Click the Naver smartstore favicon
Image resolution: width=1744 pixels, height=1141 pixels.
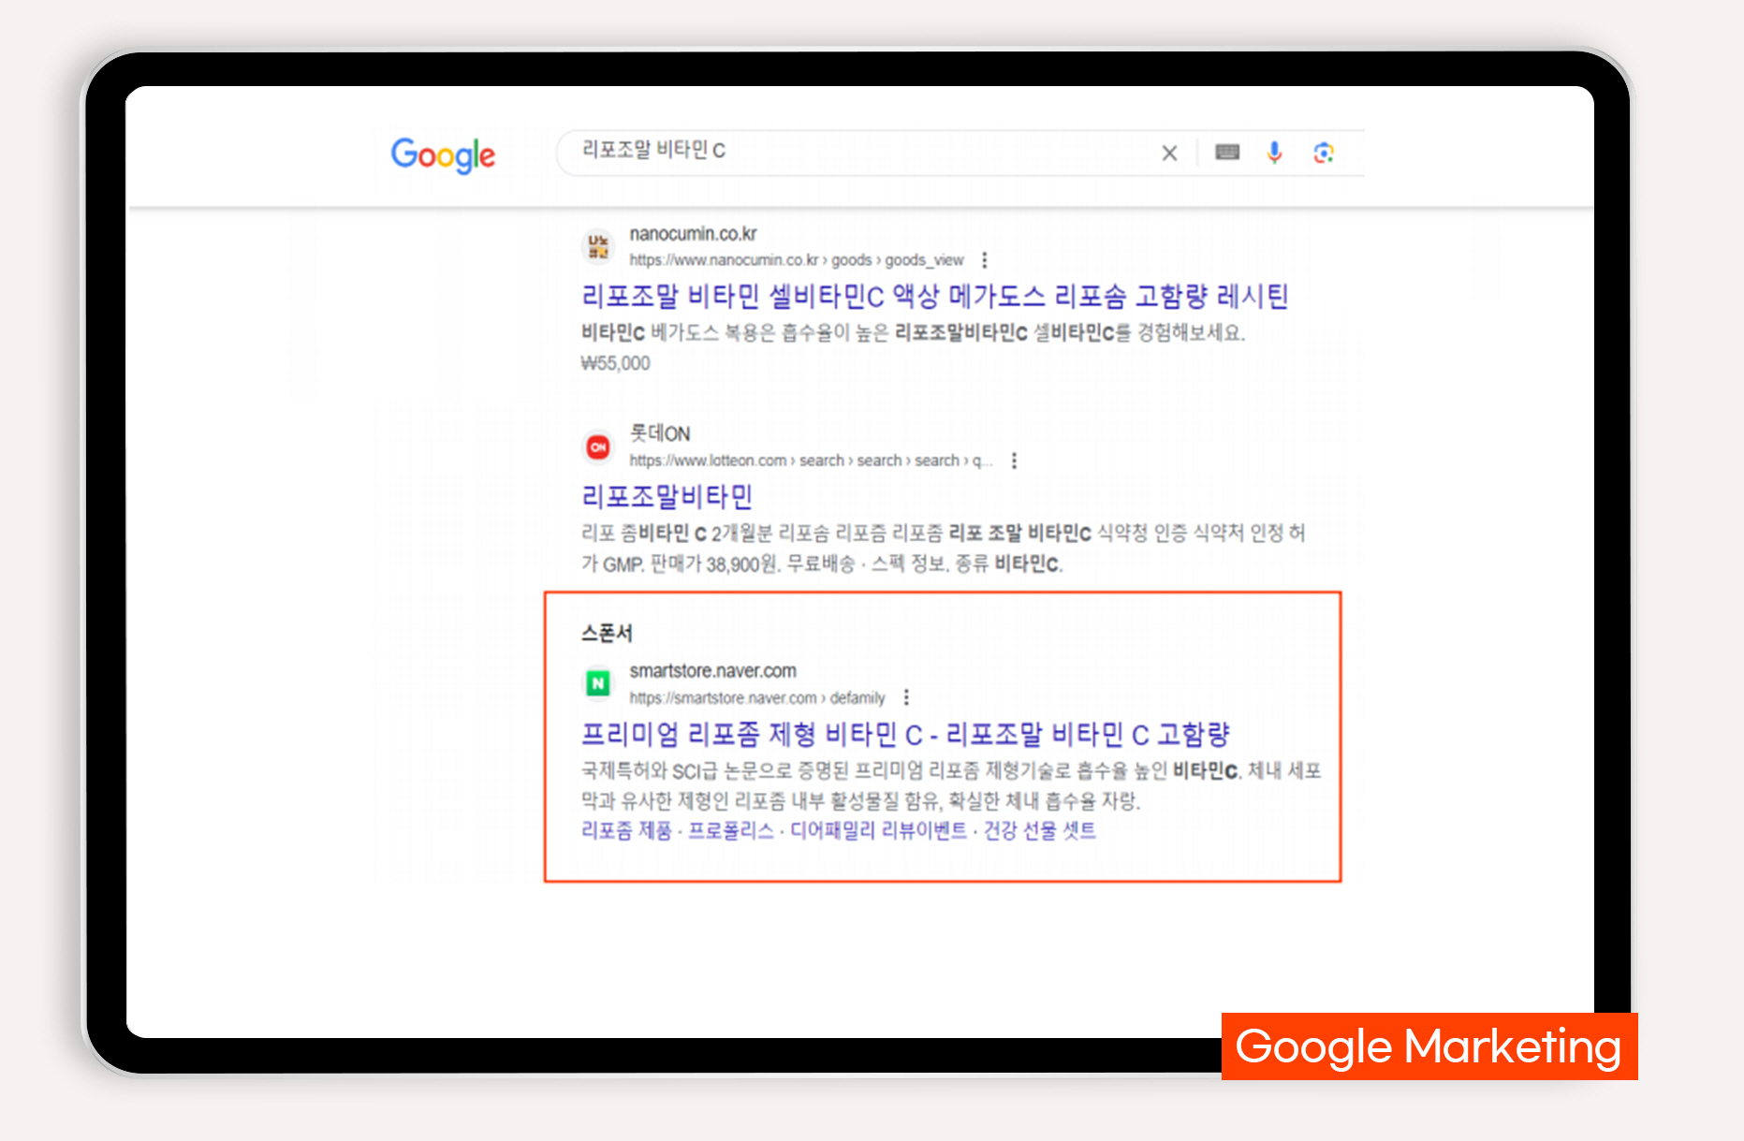(x=598, y=684)
